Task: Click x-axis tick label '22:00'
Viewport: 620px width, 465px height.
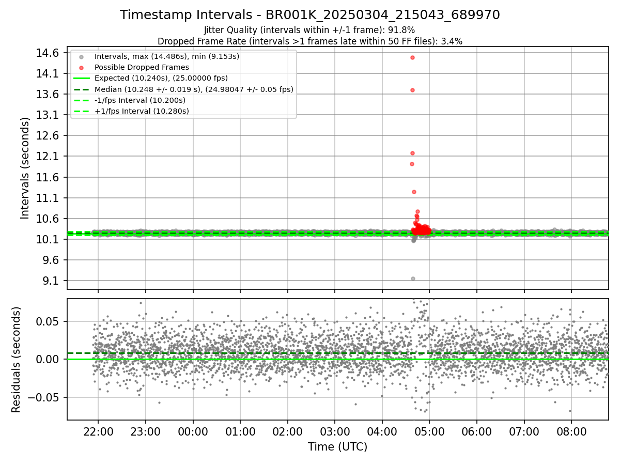Action: pyautogui.click(x=98, y=431)
